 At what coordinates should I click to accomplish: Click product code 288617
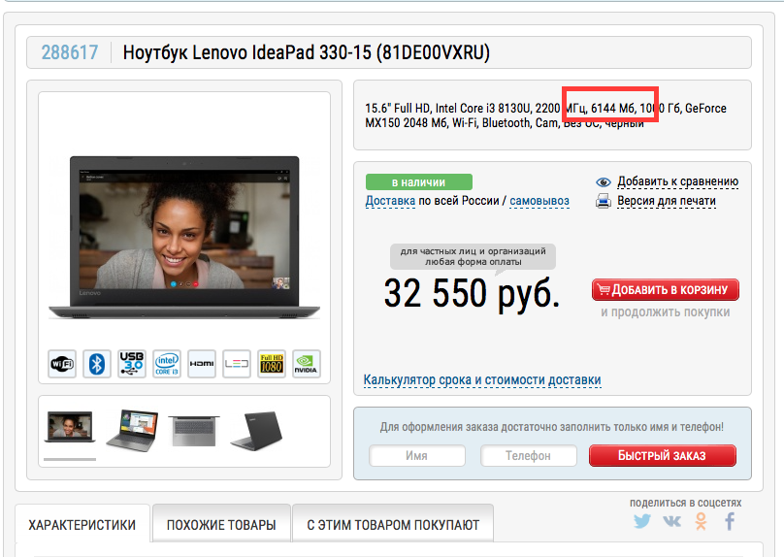tap(70, 52)
